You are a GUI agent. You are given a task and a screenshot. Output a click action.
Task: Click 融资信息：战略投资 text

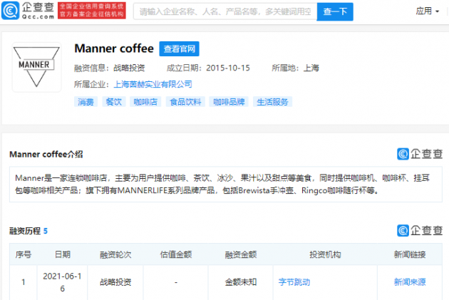coord(109,68)
